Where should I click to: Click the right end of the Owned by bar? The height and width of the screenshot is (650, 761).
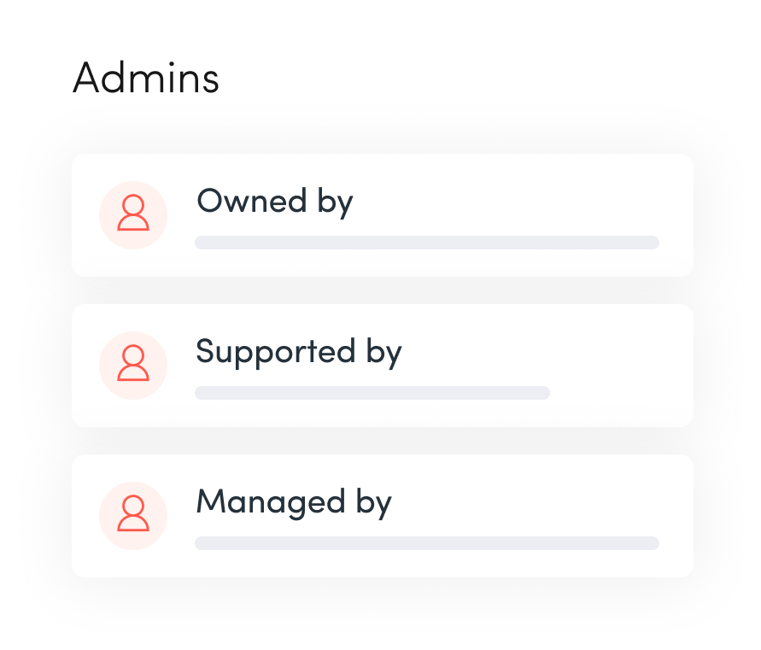click(653, 243)
